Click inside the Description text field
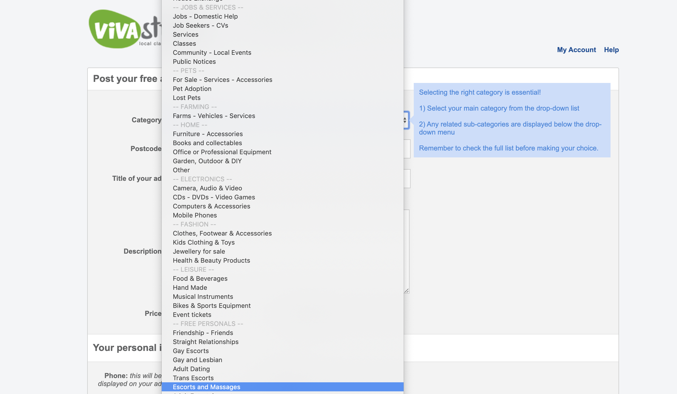 pyautogui.click(x=407, y=251)
